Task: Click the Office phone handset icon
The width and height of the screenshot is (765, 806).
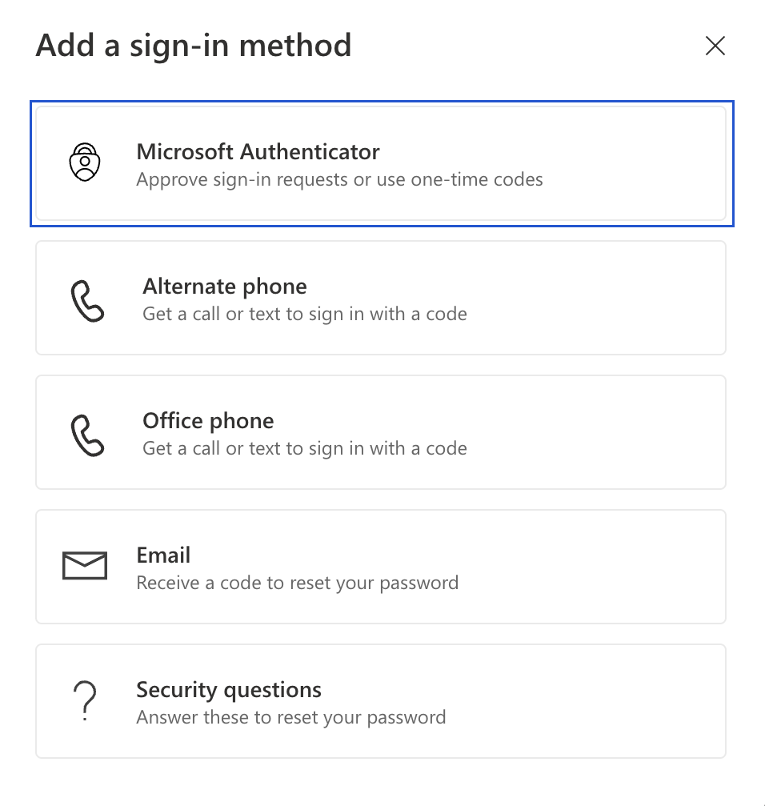Action: 88,433
